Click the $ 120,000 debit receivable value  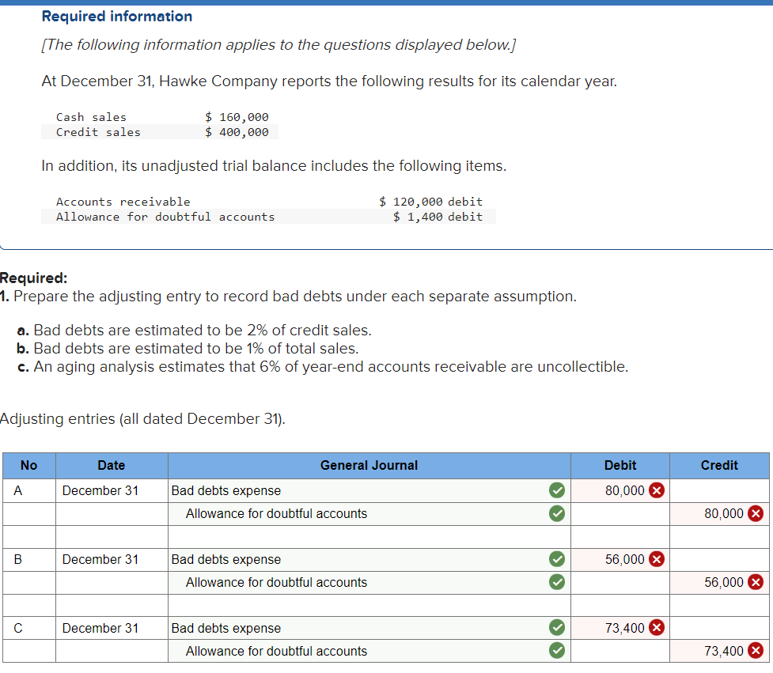point(431,202)
